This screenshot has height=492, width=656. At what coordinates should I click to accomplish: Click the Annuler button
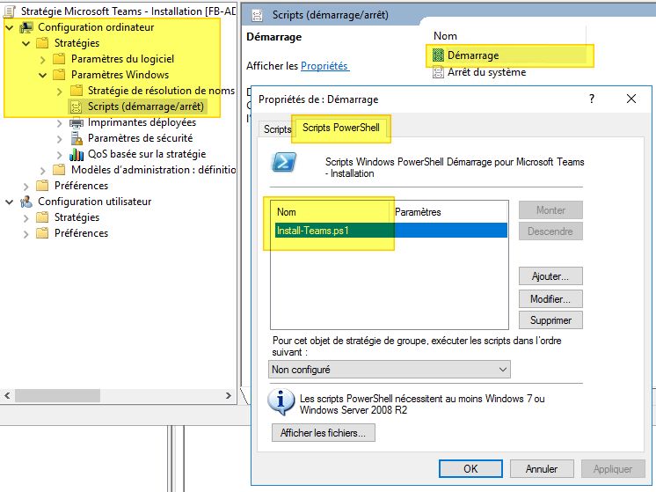click(542, 468)
